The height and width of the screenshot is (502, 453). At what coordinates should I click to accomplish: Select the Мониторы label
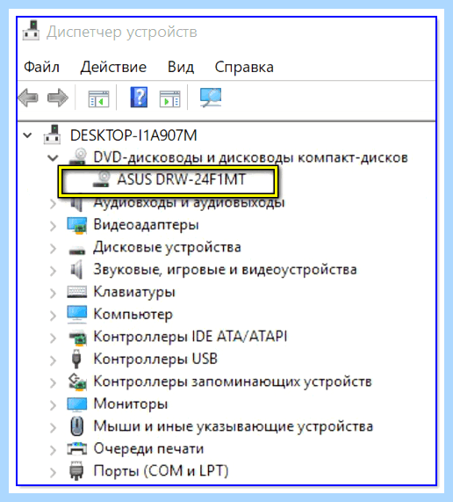pyautogui.click(x=131, y=404)
